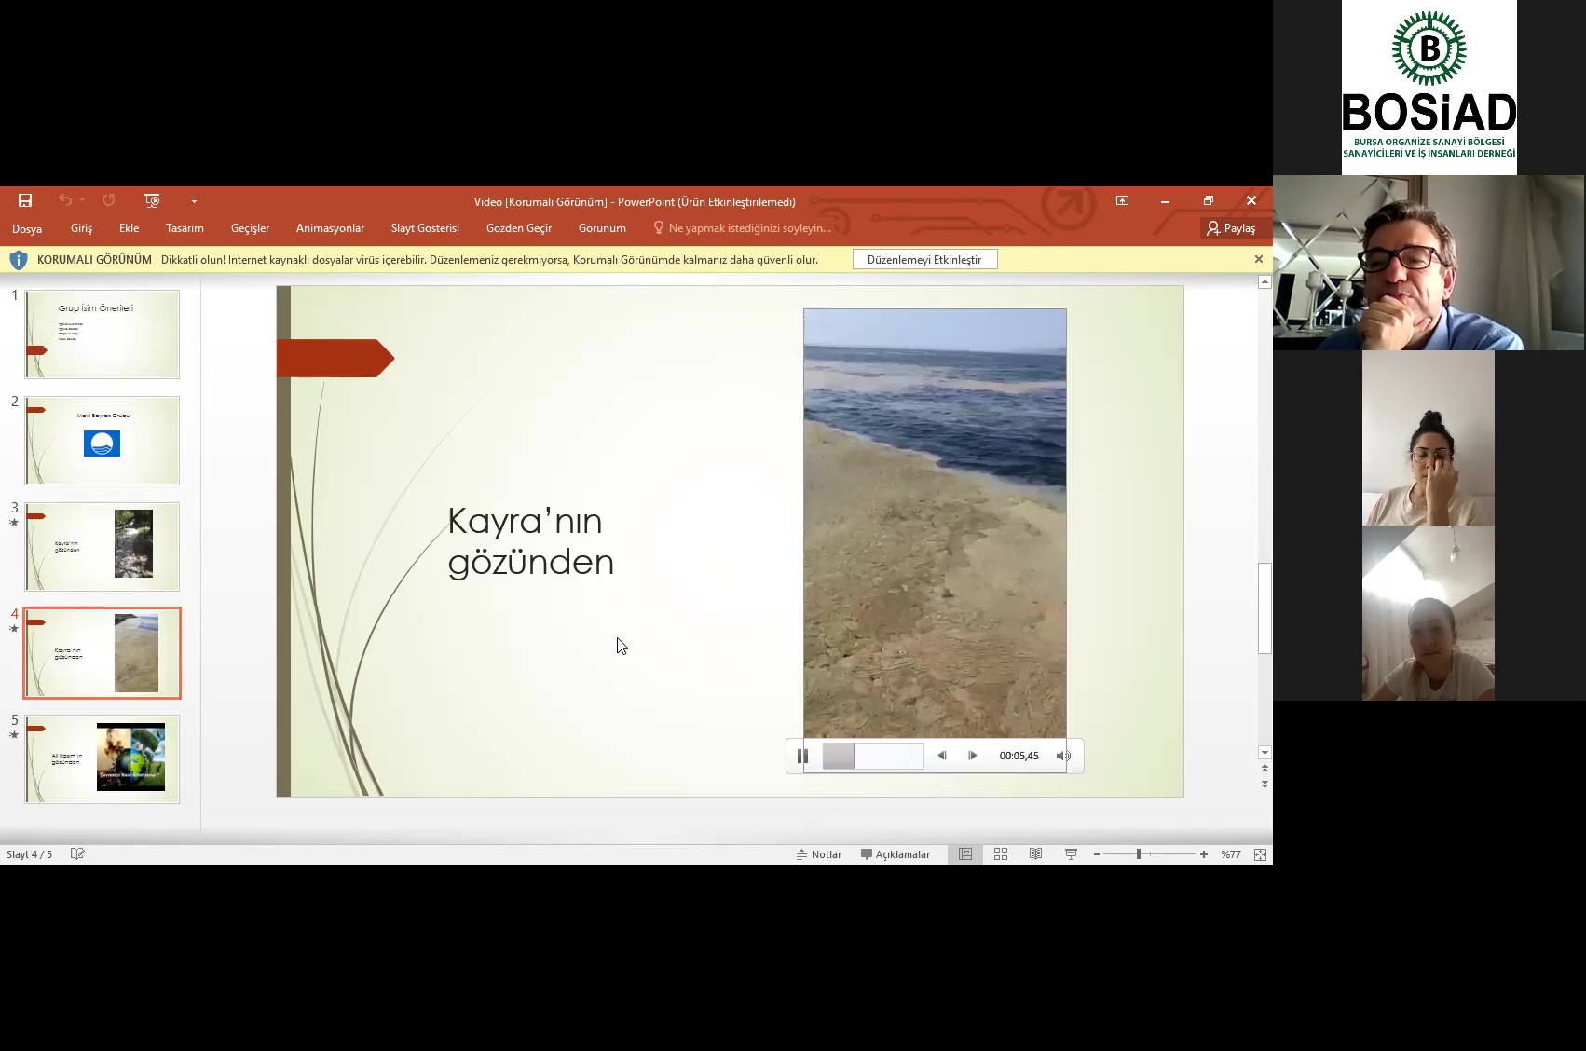The width and height of the screenshot is (1586, 1051).
Task: Toggle the Notlar notes pane
Action: pos(818,854)
